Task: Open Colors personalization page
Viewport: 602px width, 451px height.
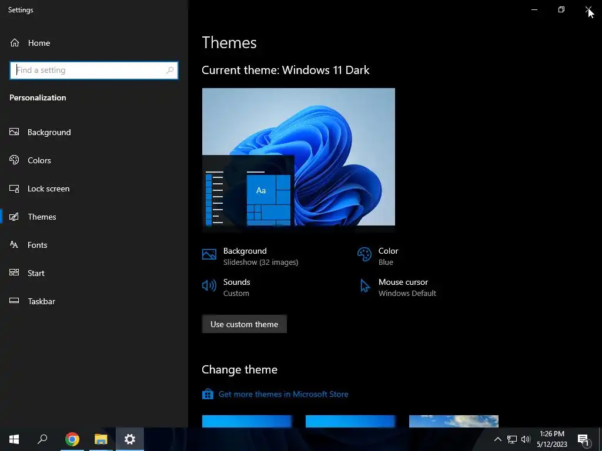Action: (x=39, y=160)
